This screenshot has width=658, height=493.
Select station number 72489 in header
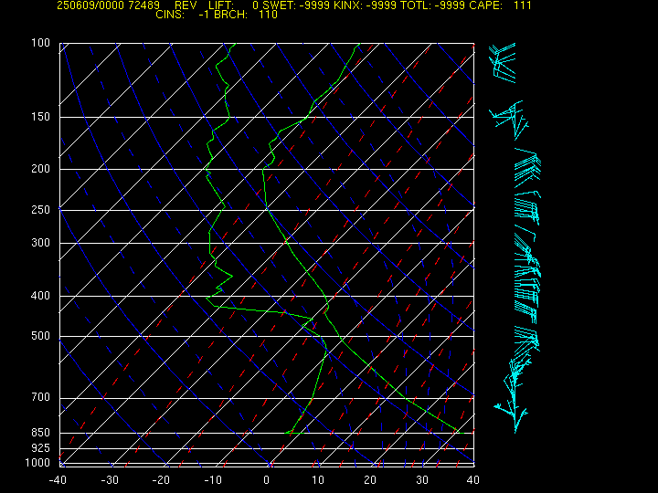[x=143, y=5]
